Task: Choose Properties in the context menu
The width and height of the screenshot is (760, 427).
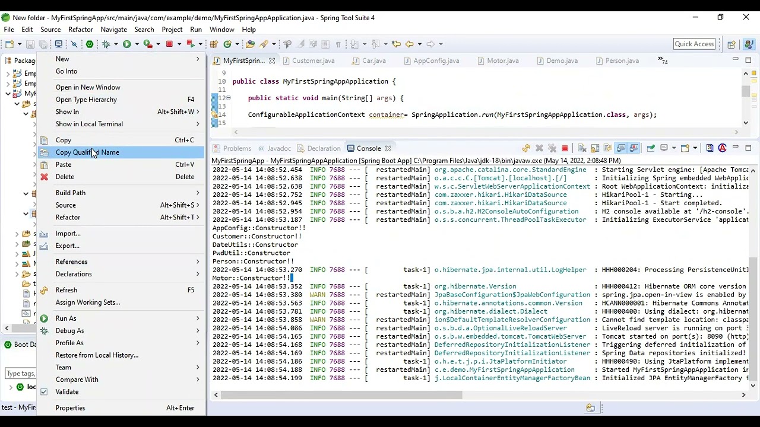Action: pos(121,408)
